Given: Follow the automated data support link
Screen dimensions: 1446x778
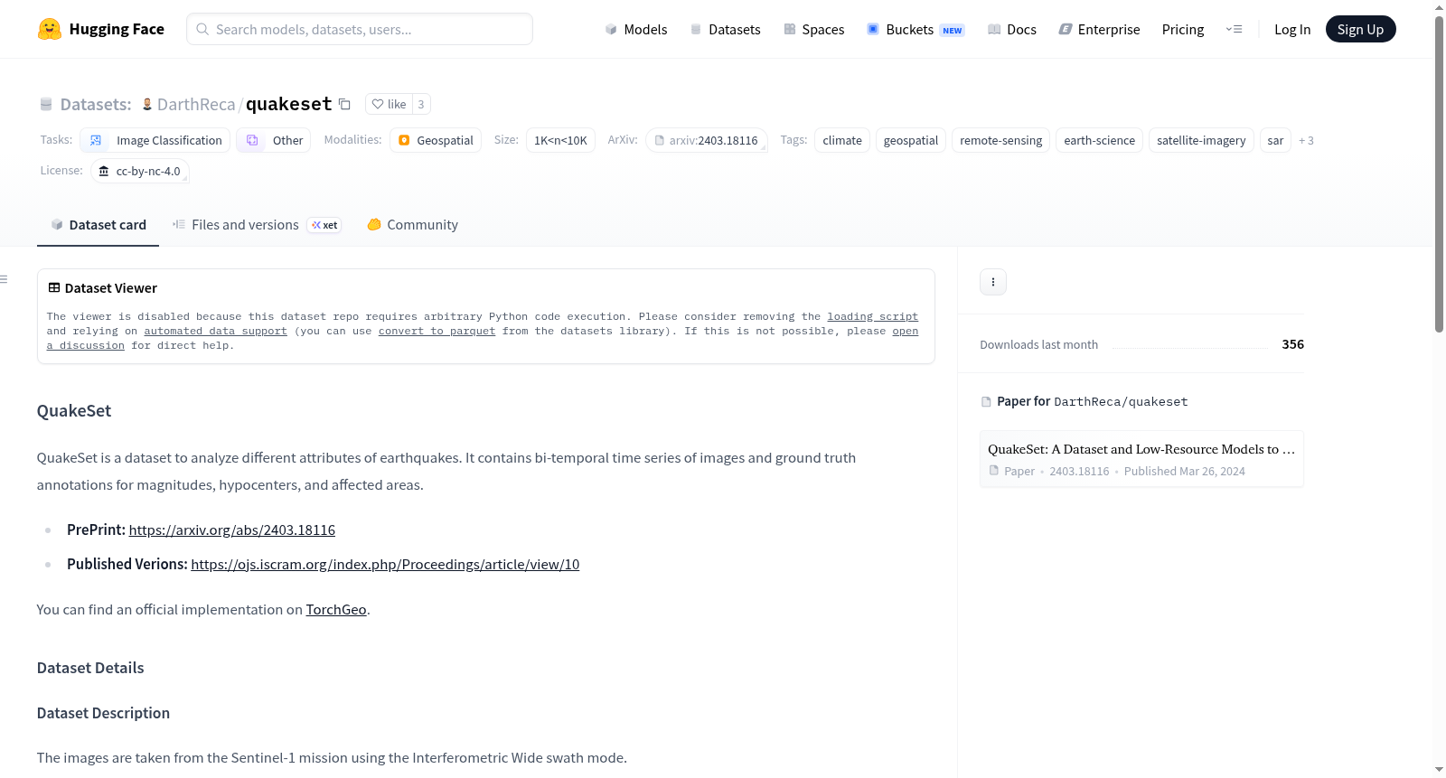Looking at the screenshot, I should pos(215,331).
